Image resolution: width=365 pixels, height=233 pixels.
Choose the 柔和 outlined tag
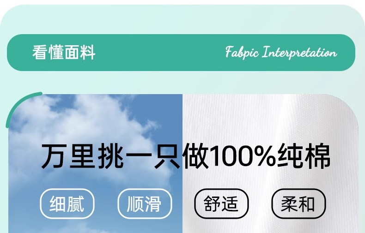(298, 203)
